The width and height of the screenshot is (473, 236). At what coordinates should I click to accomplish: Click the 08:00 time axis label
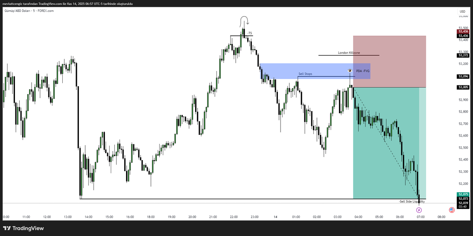click(441, 217)
